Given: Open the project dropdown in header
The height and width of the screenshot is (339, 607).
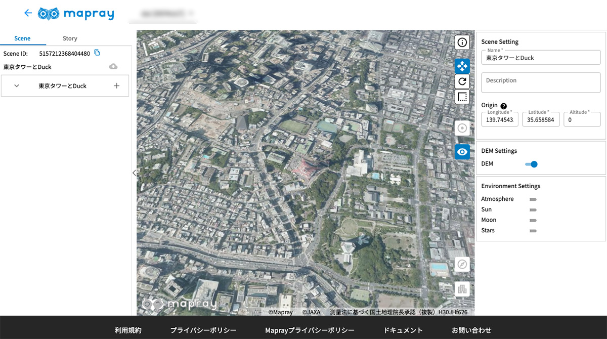Looking at the screenshot, I should point(162,14).
